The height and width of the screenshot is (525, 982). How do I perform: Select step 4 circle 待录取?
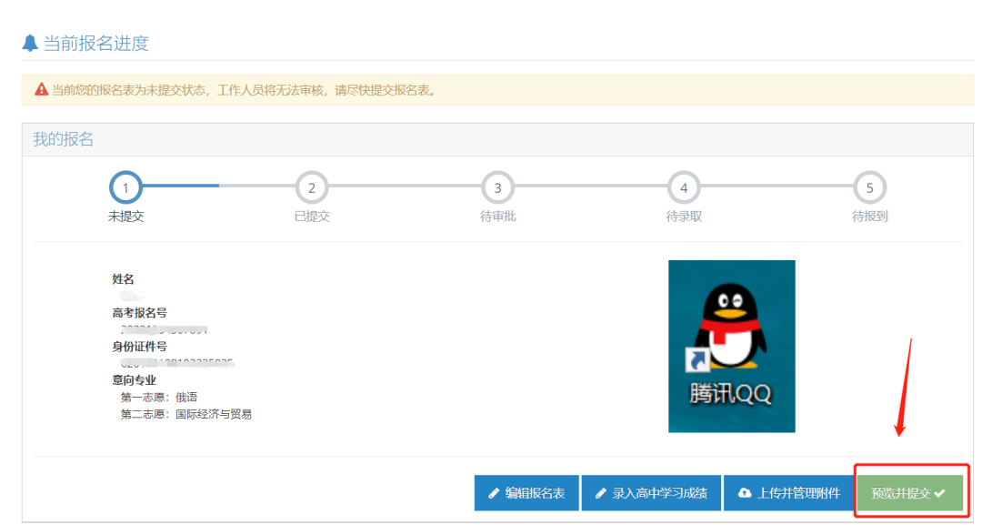[x=684, y=188]
